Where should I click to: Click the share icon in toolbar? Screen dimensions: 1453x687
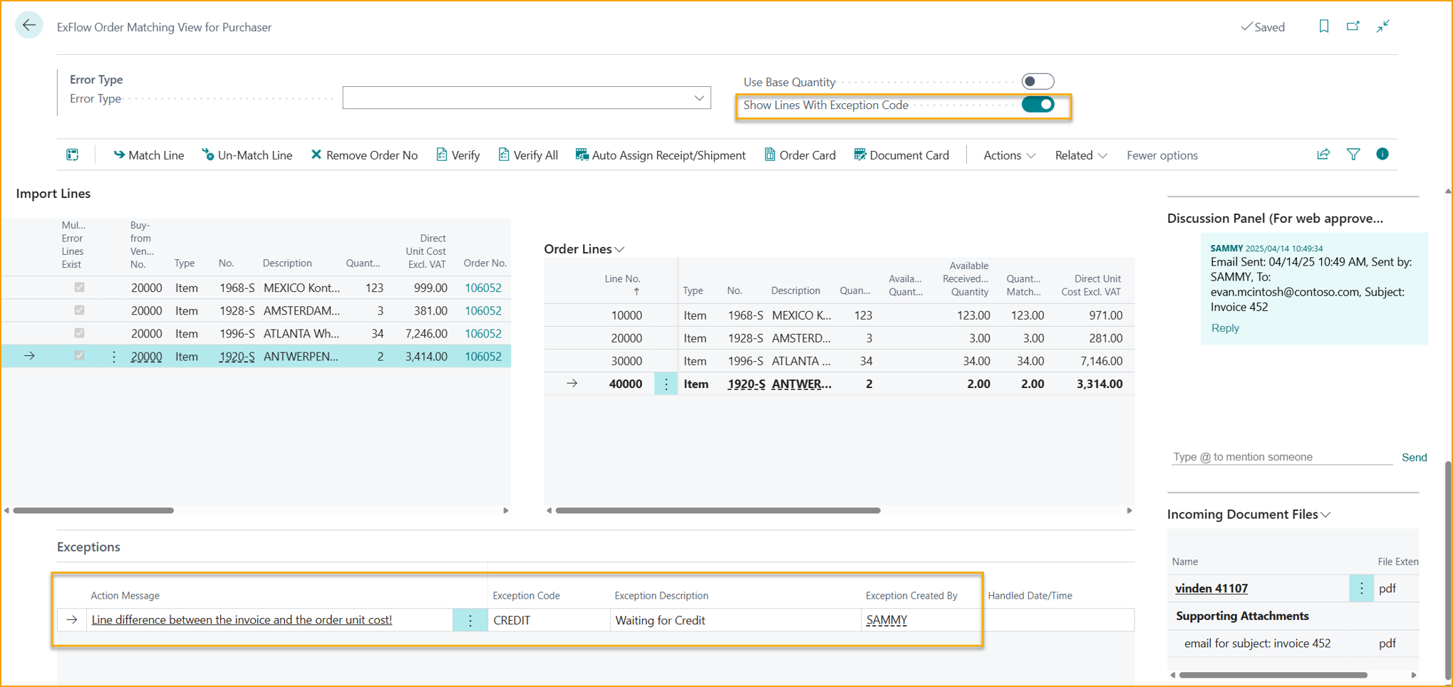(1323, 154)
